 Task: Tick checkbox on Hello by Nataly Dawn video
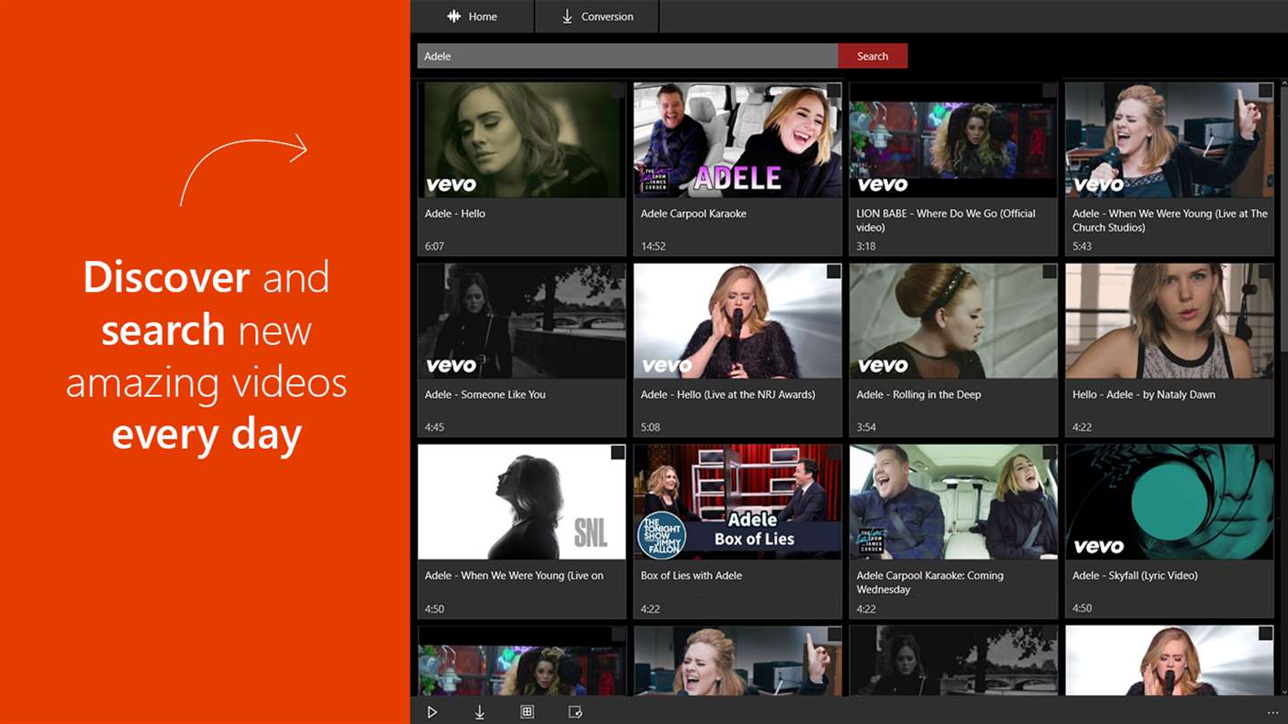tap(1266, 271)
